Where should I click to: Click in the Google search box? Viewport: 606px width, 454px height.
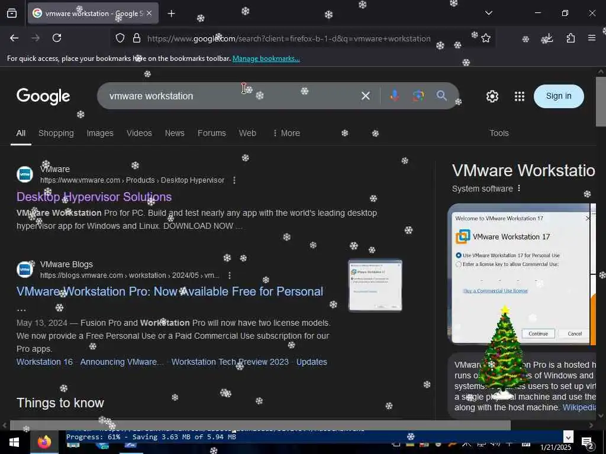tap(228, 96)
